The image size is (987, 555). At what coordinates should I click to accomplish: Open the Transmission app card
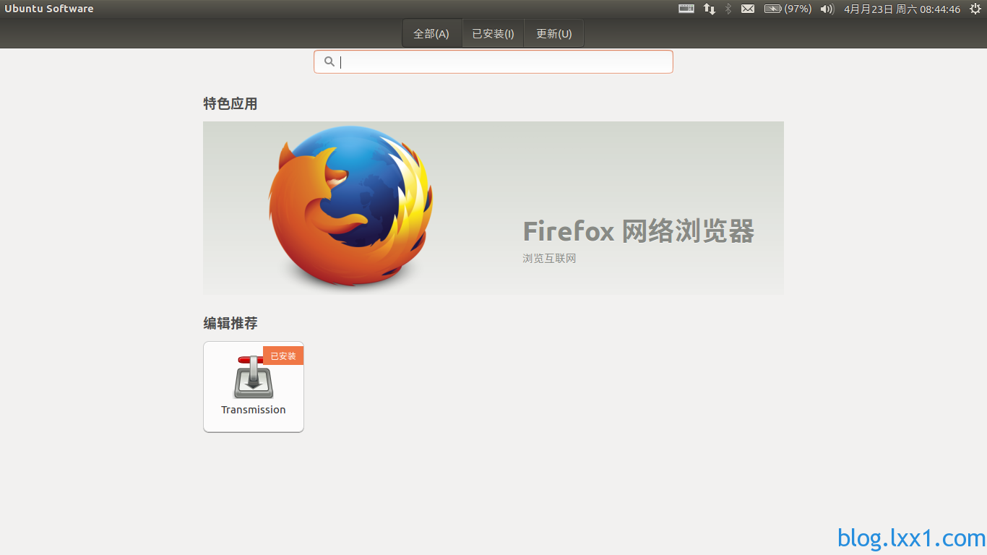click(x=254, y=387)
